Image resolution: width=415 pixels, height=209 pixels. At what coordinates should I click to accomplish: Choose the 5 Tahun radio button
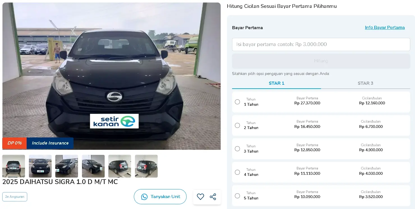tap(237, 196)
